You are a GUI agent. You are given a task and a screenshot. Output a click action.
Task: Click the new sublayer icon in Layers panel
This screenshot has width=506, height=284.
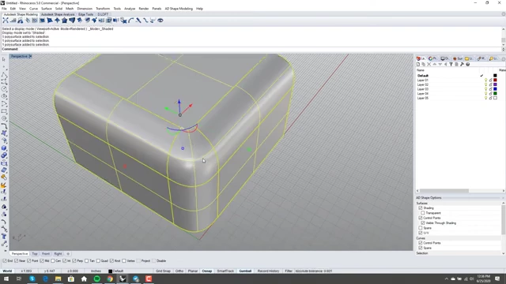coord(424,65)
